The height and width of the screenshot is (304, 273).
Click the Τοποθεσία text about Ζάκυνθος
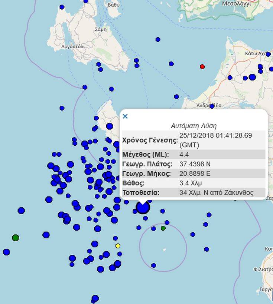pos(216,193)
